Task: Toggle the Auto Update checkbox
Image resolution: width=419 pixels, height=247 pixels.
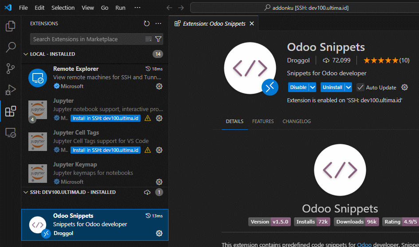Action: point(360,87)
